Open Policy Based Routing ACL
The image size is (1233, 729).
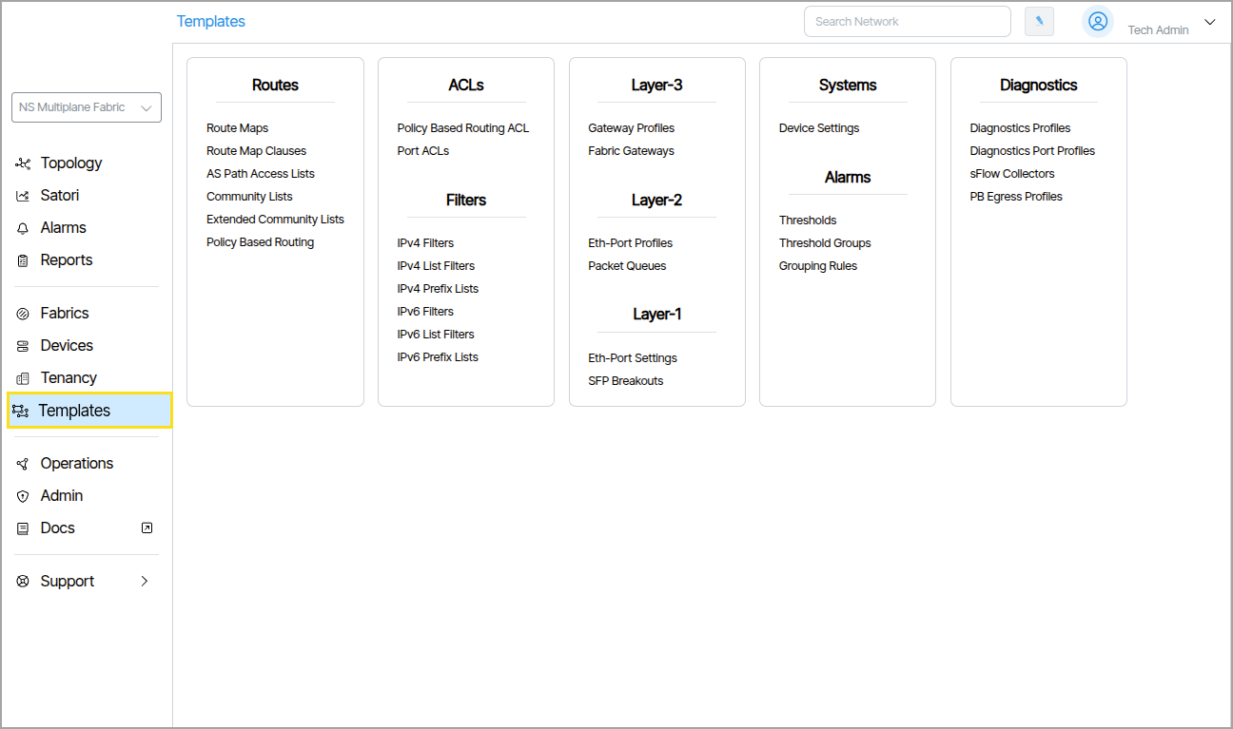pyautogui.click(x=463, y=128)
